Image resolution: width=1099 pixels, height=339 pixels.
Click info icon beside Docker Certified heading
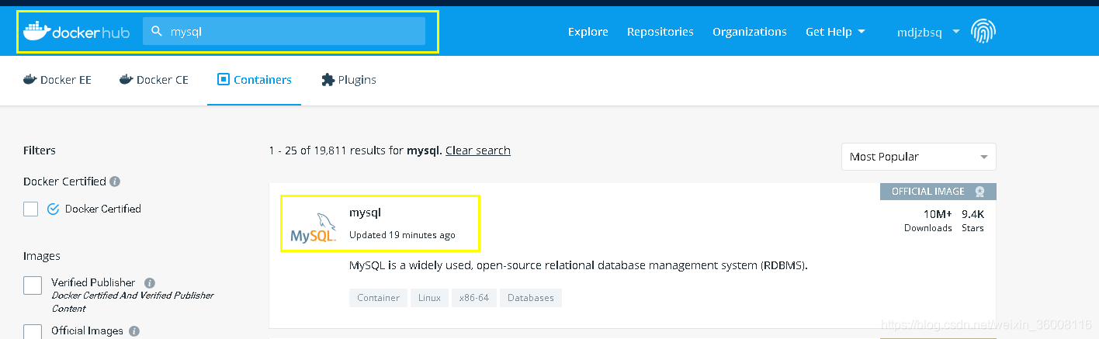pos(115,182)
